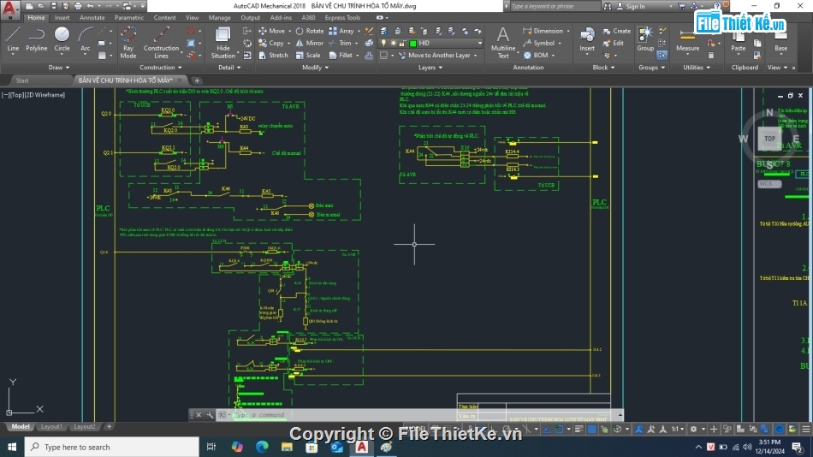
Task: Click Undo arrow in quick access toolbar
Action: pos(90,6)
